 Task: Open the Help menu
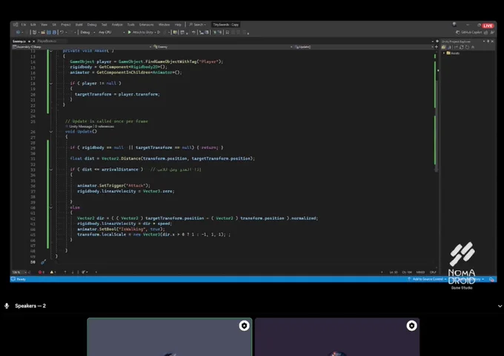tap(178, 24)
